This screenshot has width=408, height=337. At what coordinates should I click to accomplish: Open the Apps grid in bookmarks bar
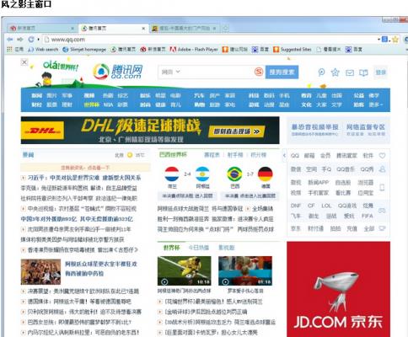(9, 49)
